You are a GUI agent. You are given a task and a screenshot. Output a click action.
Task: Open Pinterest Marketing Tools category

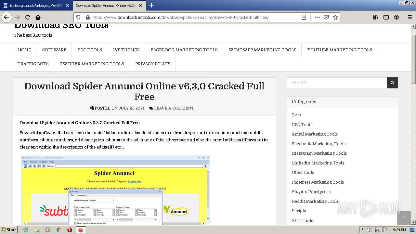318,182
